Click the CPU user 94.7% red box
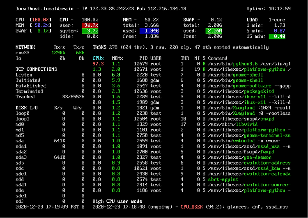 pyautogui.click(x=90, y=25)
